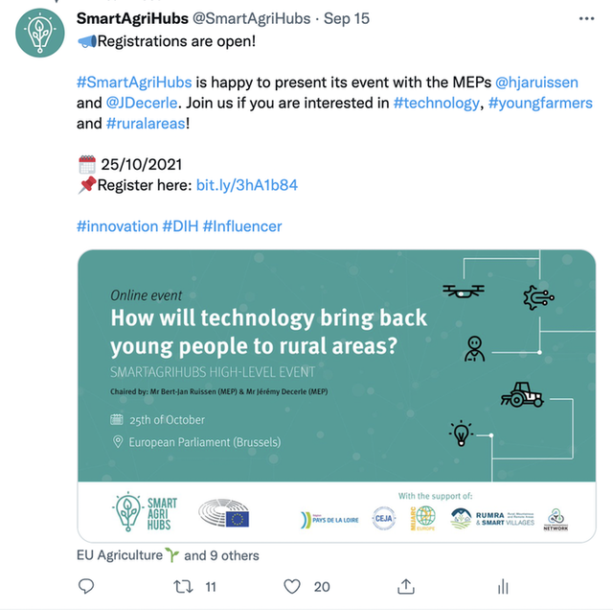This screenshot has height=610, width=613.
Task: Show EU Agriculture and 9 others list
Action: (x=168, y=555)
